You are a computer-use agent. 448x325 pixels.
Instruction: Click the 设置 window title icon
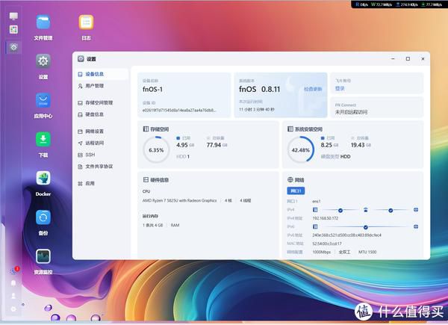point(81,59)
